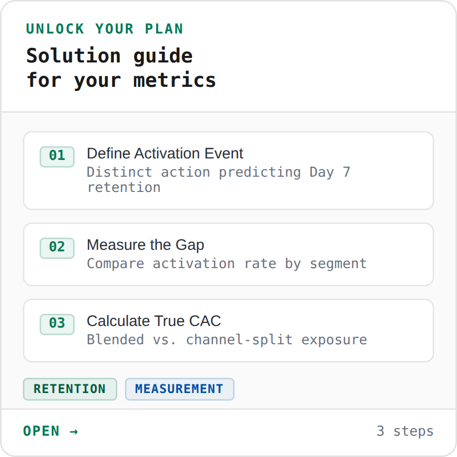Click the step 02 number badge
The height and width of the screenshot is (457, 457).
click(56, 248)
